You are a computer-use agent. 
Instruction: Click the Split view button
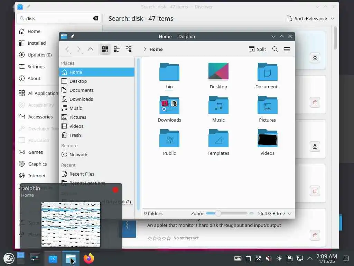point(257,49)
